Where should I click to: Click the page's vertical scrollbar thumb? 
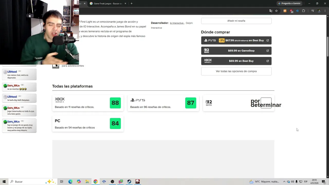pyautogui.click(x=327, y=47)
